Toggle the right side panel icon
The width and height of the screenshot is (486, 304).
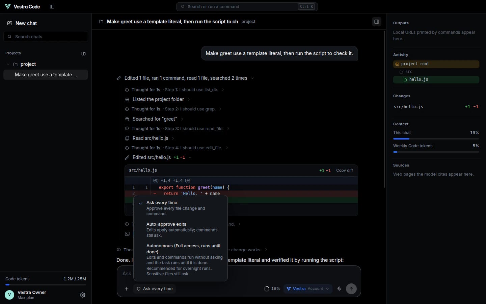click(x=377, y=22)
